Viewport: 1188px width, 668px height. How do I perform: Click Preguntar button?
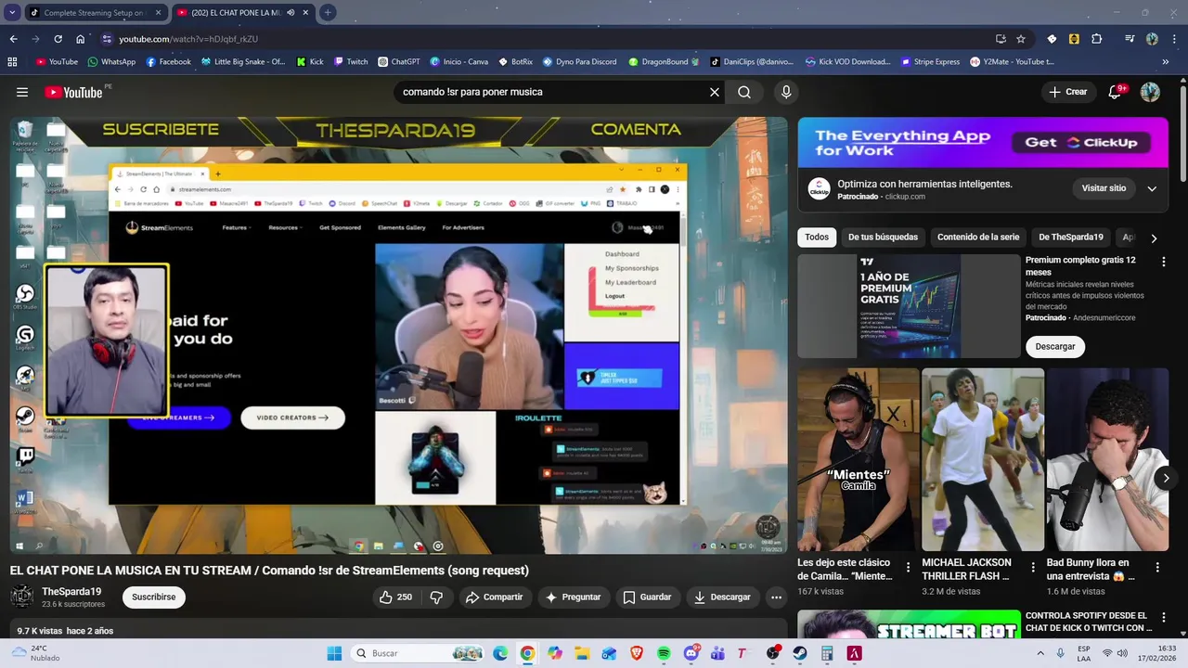point(573,597)
